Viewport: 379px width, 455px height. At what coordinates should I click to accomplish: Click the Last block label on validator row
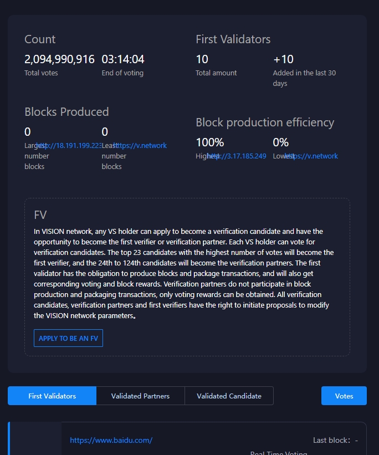[332, 440]
